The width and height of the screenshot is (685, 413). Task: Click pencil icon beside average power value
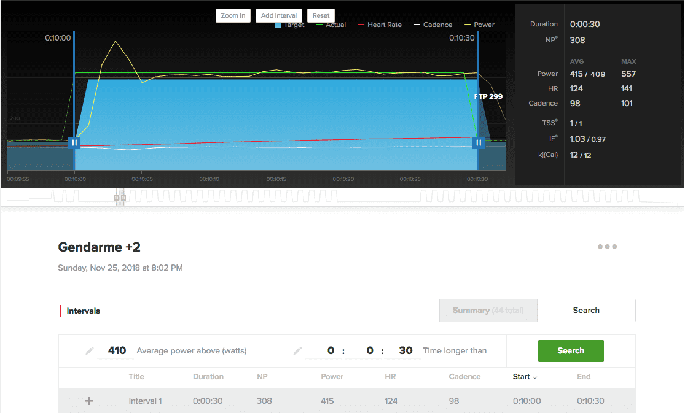(x=90, y=351)
